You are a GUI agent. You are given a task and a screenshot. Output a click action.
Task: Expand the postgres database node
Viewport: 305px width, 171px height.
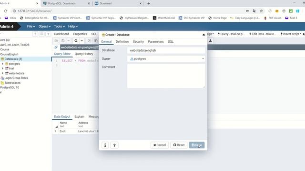click(3, 64)
